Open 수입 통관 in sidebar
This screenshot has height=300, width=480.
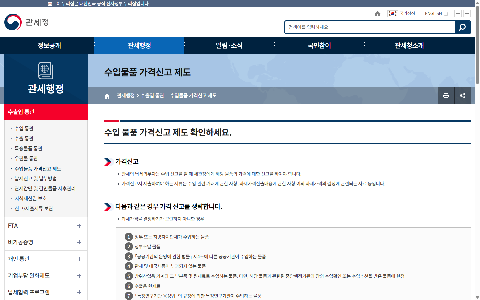tap(24, 128)
